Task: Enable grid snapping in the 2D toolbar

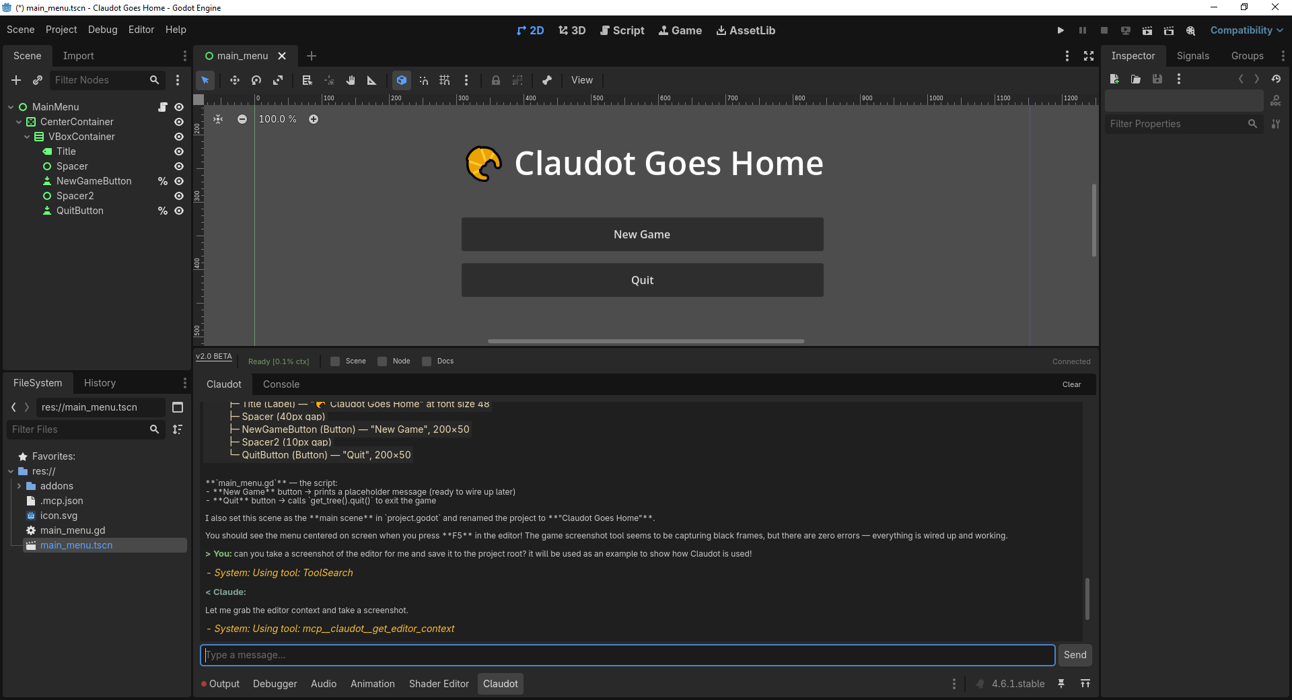Action: (444, 80)
